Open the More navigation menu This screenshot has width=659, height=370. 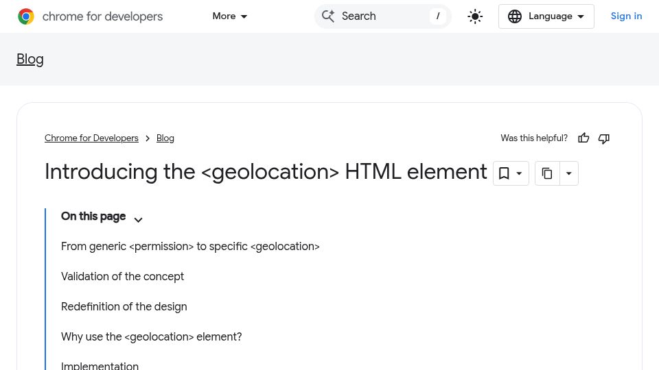click(x=229, y=16)
